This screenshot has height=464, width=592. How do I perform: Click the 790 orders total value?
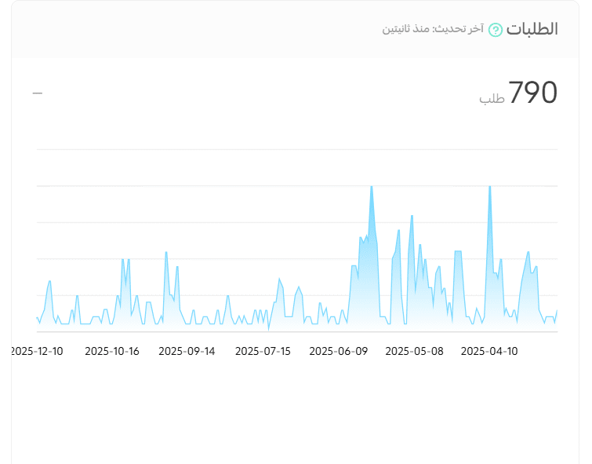point(532,93)
